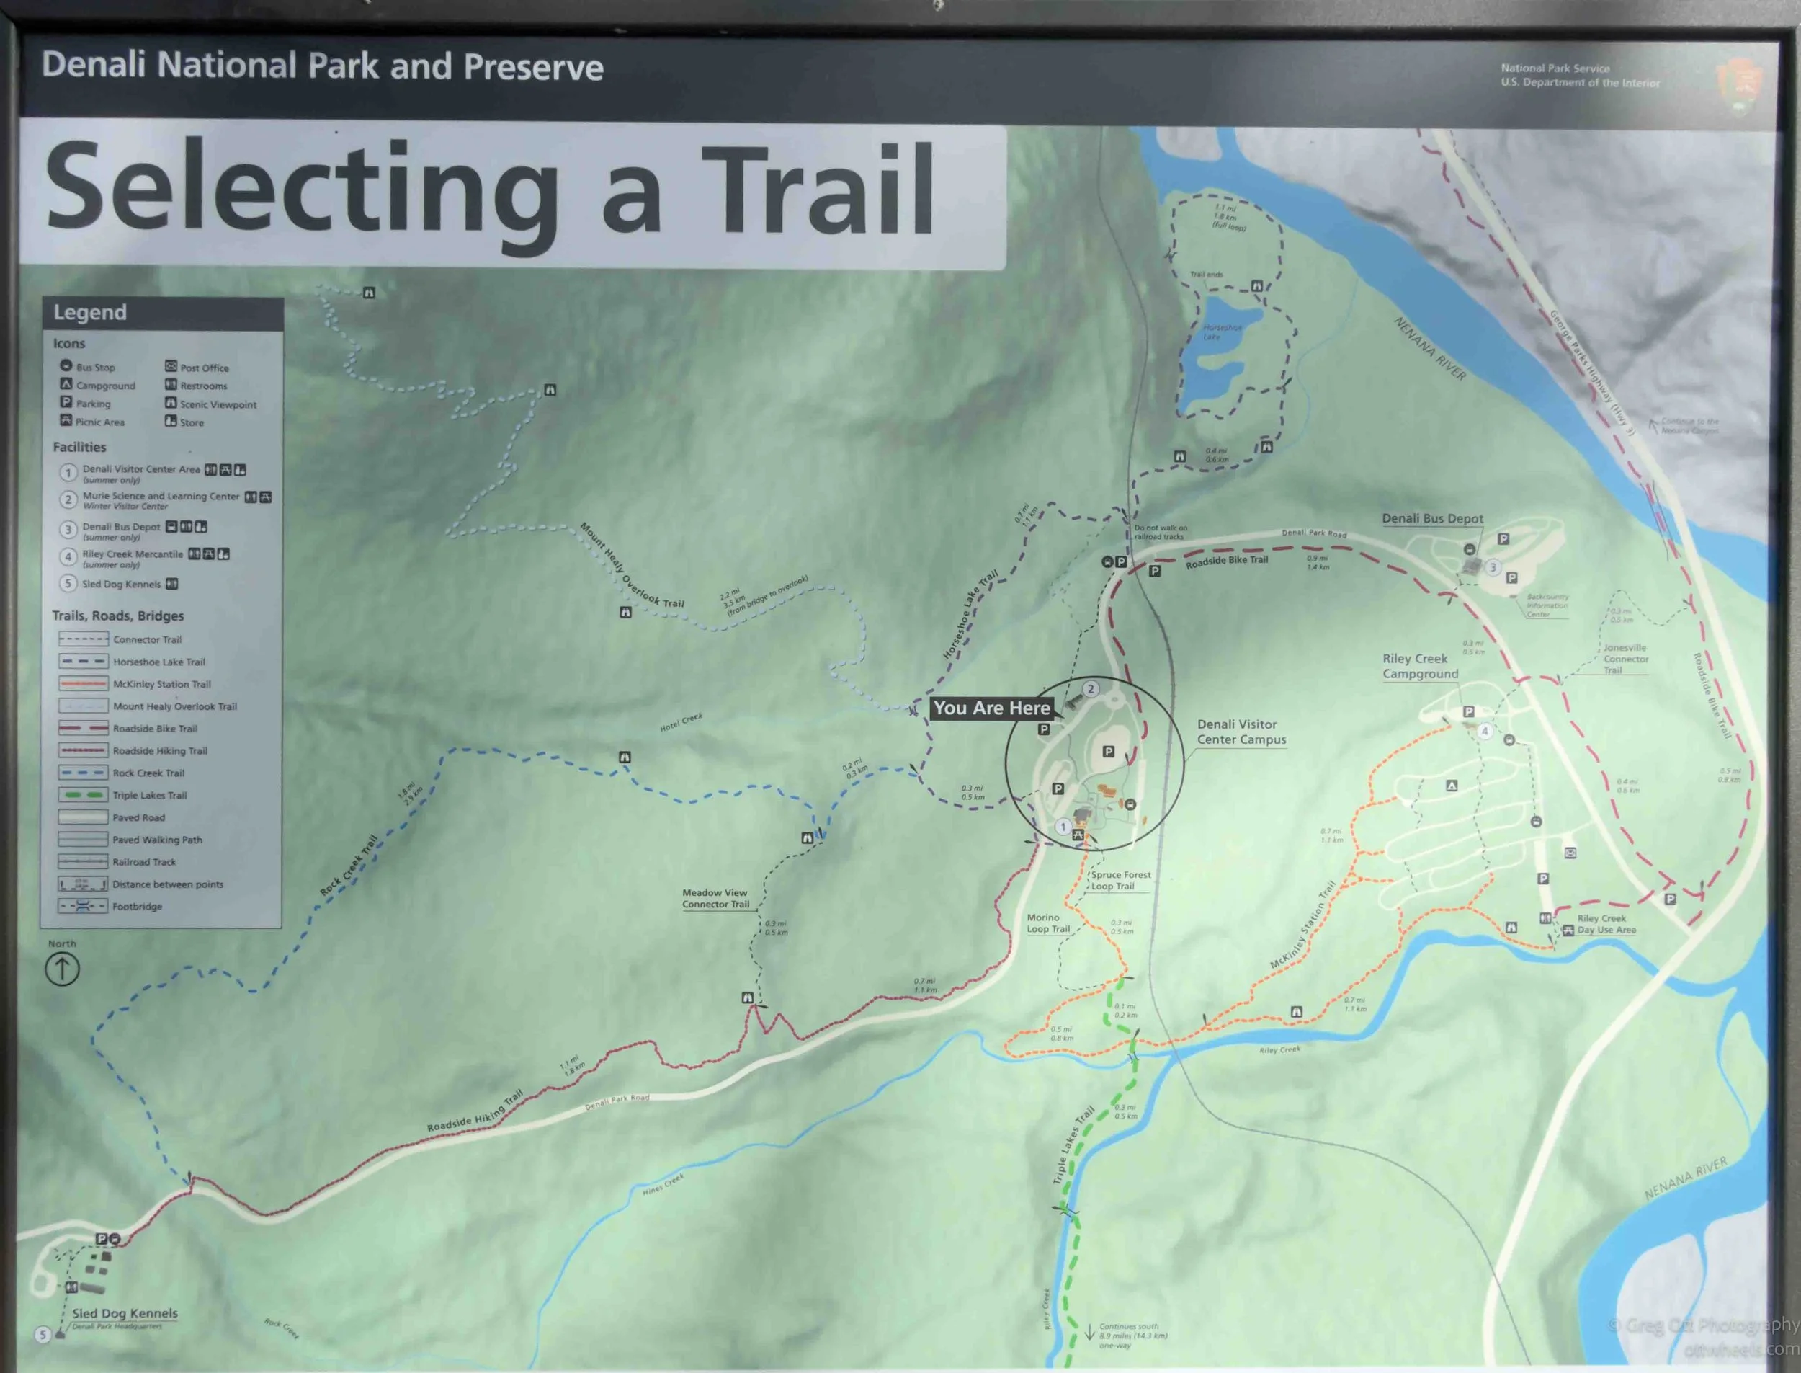Select the post office icon on the Riley Creek map area
1801x1373 pixels.
(x=1570, y=853)
